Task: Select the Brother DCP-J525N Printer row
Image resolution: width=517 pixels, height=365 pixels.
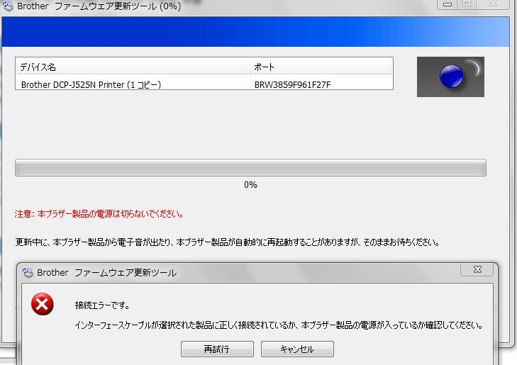Action: coord(204,84)
